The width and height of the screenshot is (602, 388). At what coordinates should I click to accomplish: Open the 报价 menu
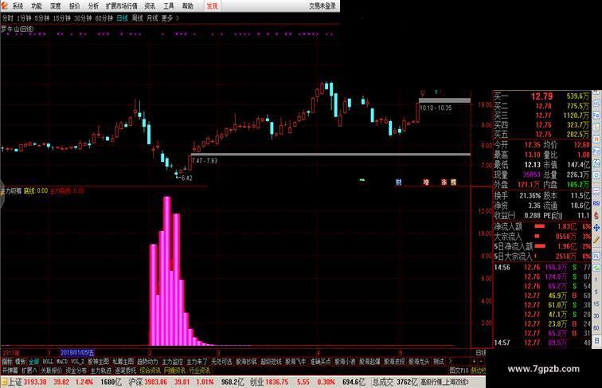click(x=74, y=6)
